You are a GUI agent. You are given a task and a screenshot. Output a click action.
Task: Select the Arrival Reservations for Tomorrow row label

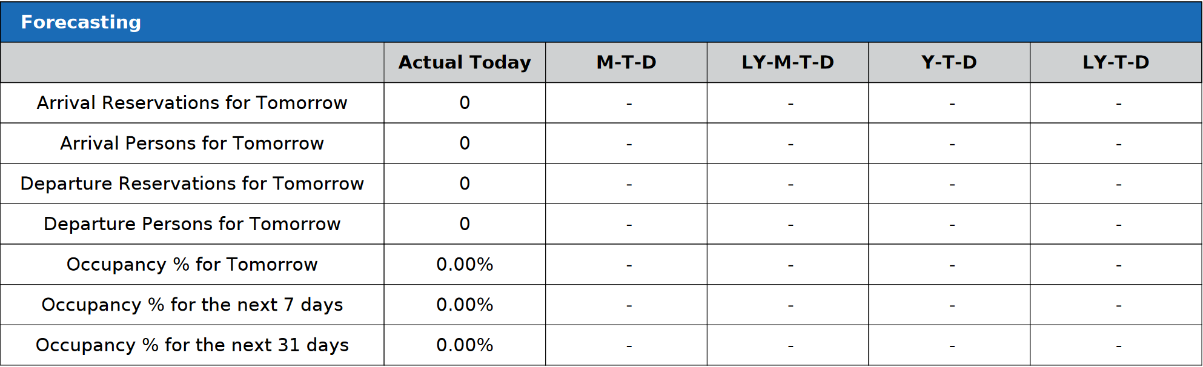click(192, 103)
